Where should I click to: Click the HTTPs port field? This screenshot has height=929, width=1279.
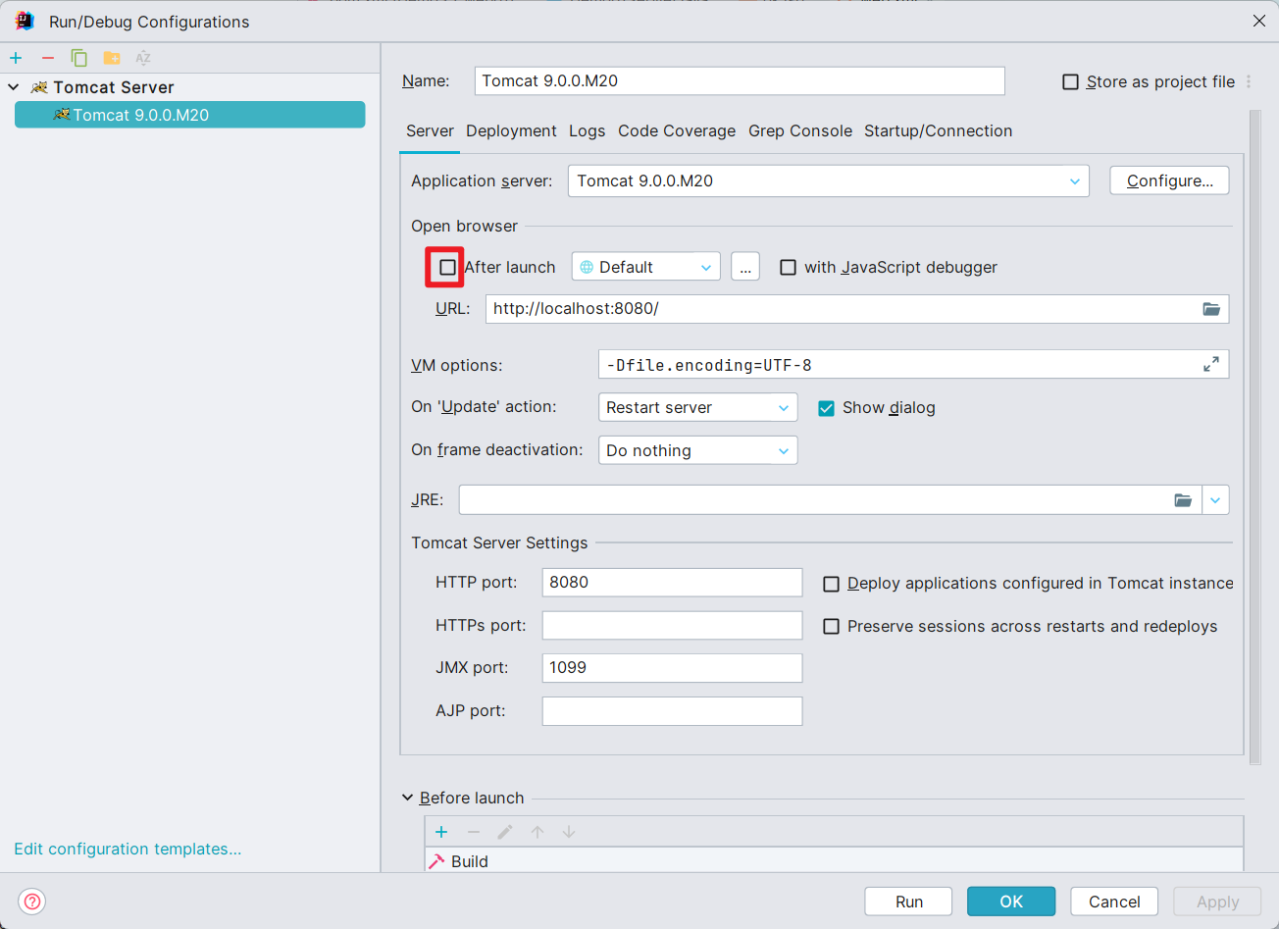click(672, 625)
